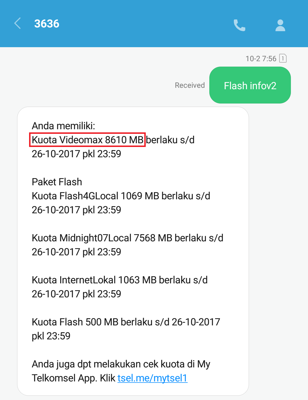Tap the Kuota Flash4GLocal 1069 MB line
308x400 pixels.
[x=121, y=196]
